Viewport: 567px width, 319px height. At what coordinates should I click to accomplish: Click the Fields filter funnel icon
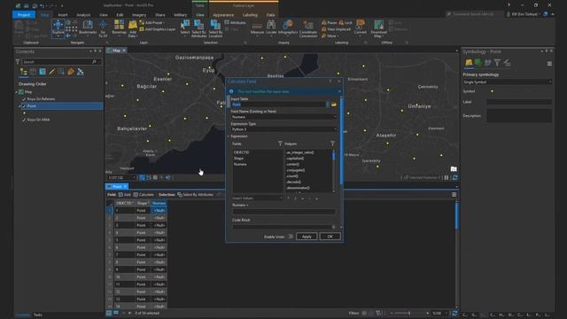[280, 144]
